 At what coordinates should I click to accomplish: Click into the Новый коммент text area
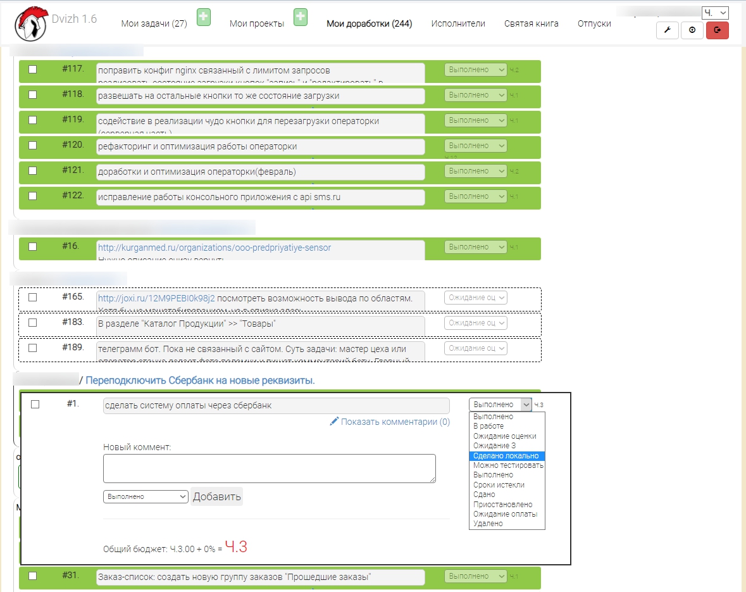tap(269, 469)
